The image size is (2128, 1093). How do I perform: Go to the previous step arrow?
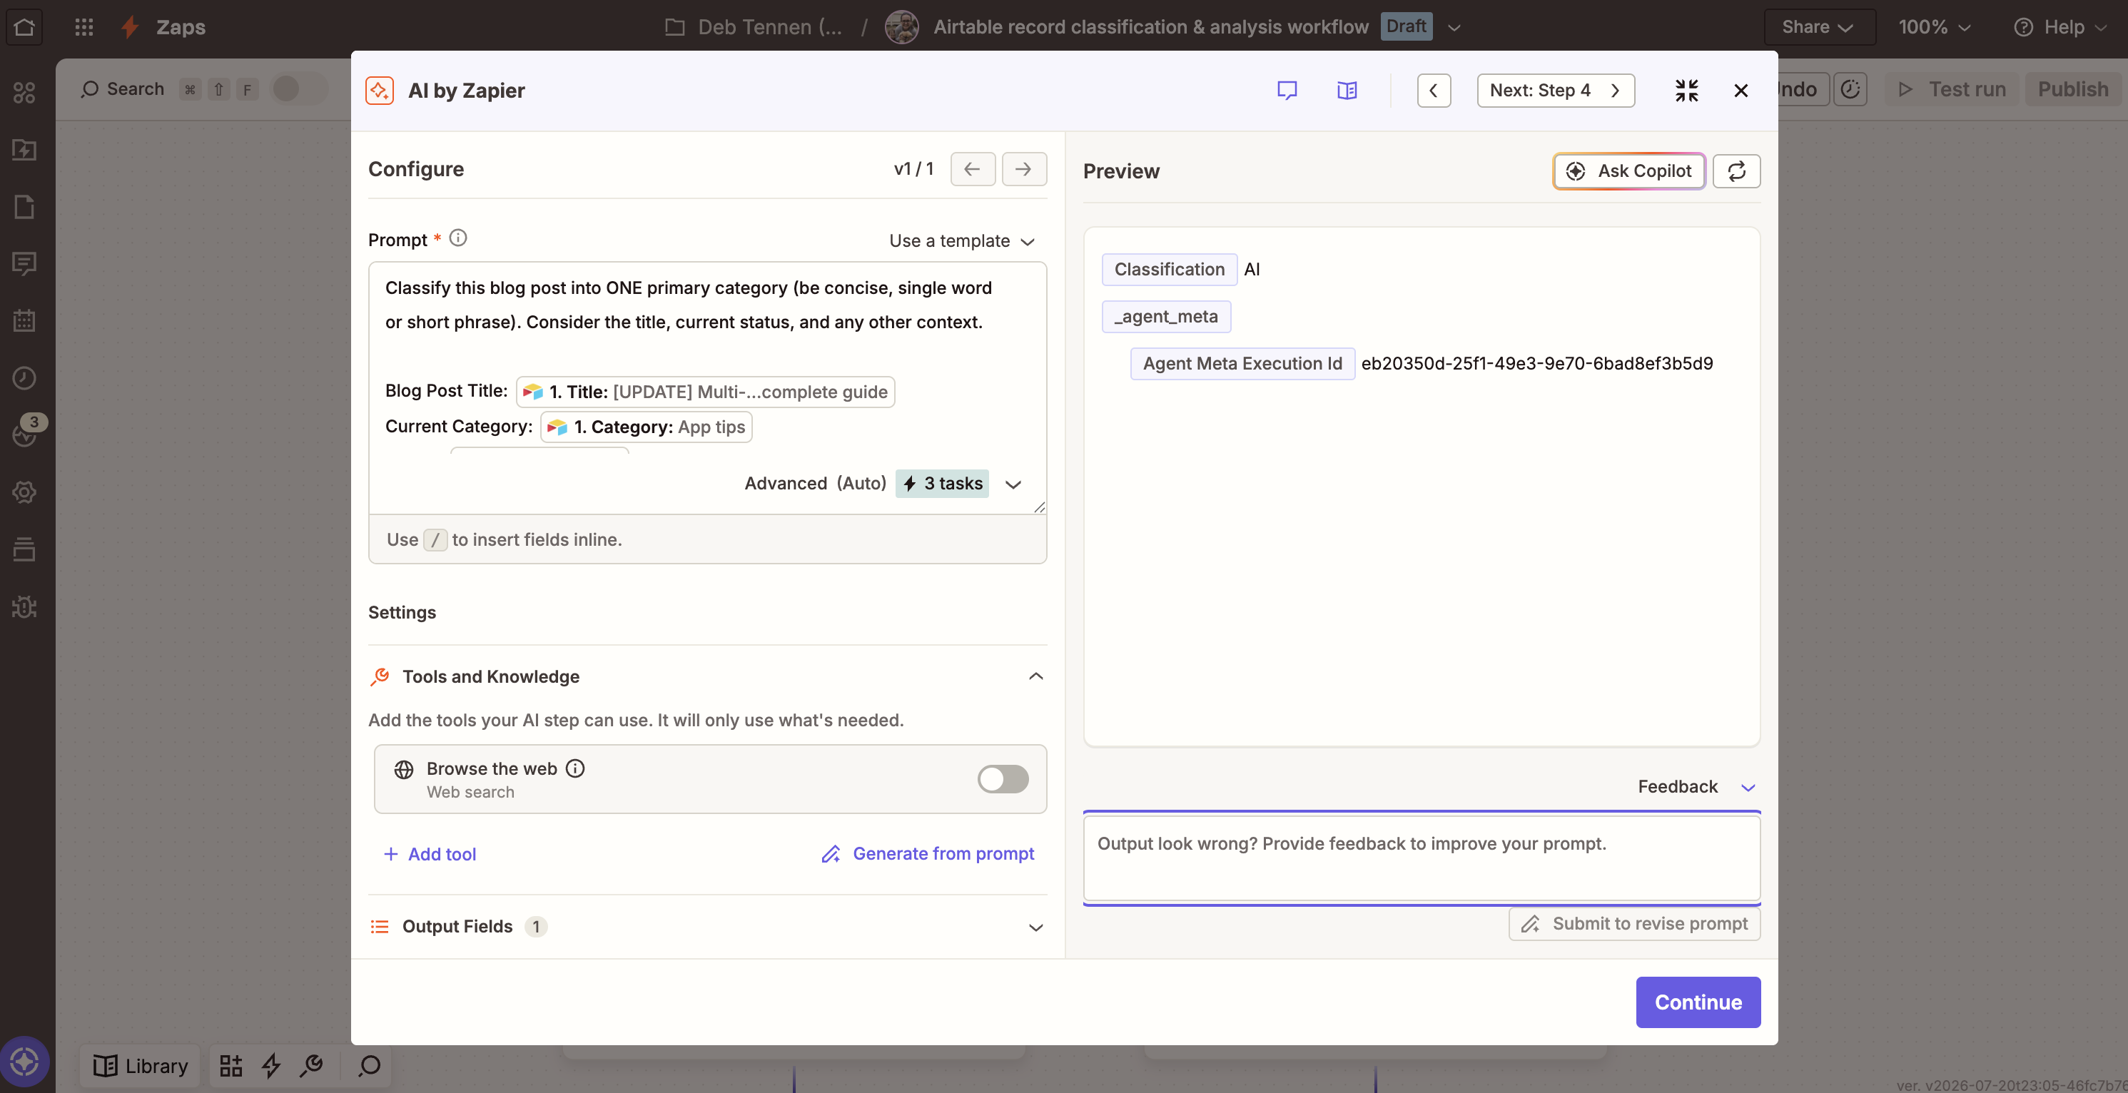pyautogui.click(x=1434, y=90)
